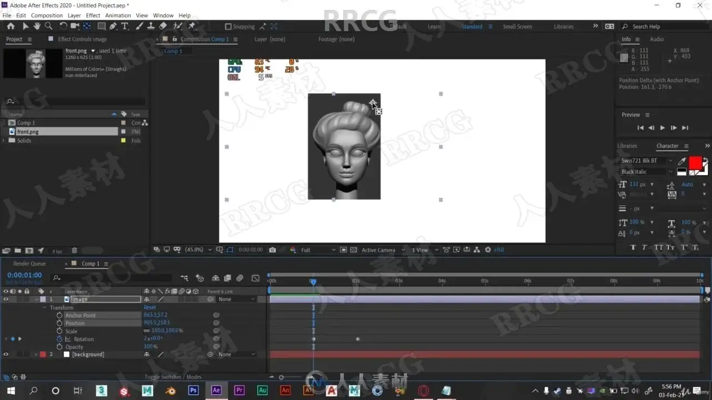Create a new folder in Project panel
The image size is (712, 400).
(18, 251)
